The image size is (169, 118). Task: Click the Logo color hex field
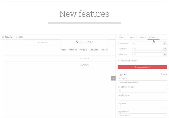[x=139, y=107]
